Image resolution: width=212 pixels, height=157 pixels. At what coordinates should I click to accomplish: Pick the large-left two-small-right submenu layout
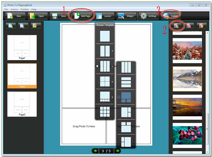126,112
